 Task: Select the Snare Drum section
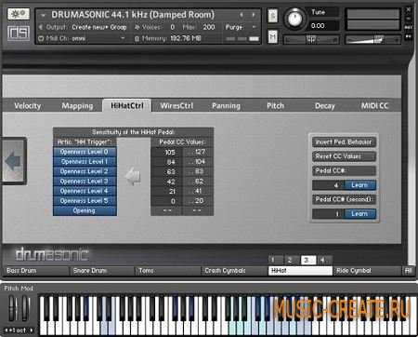(x=102, y=271)
